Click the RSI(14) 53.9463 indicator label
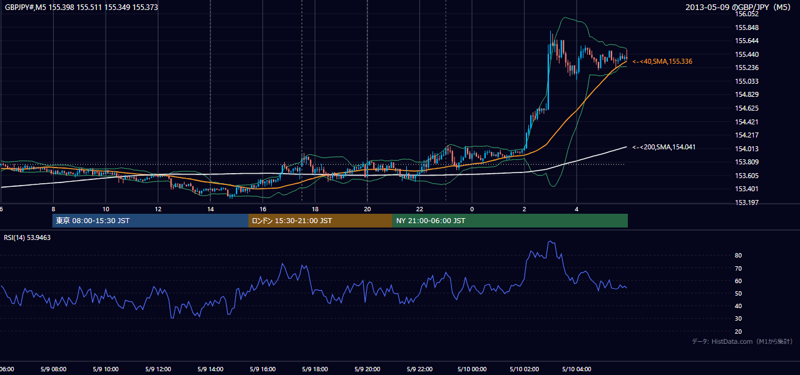 [28, 237]
